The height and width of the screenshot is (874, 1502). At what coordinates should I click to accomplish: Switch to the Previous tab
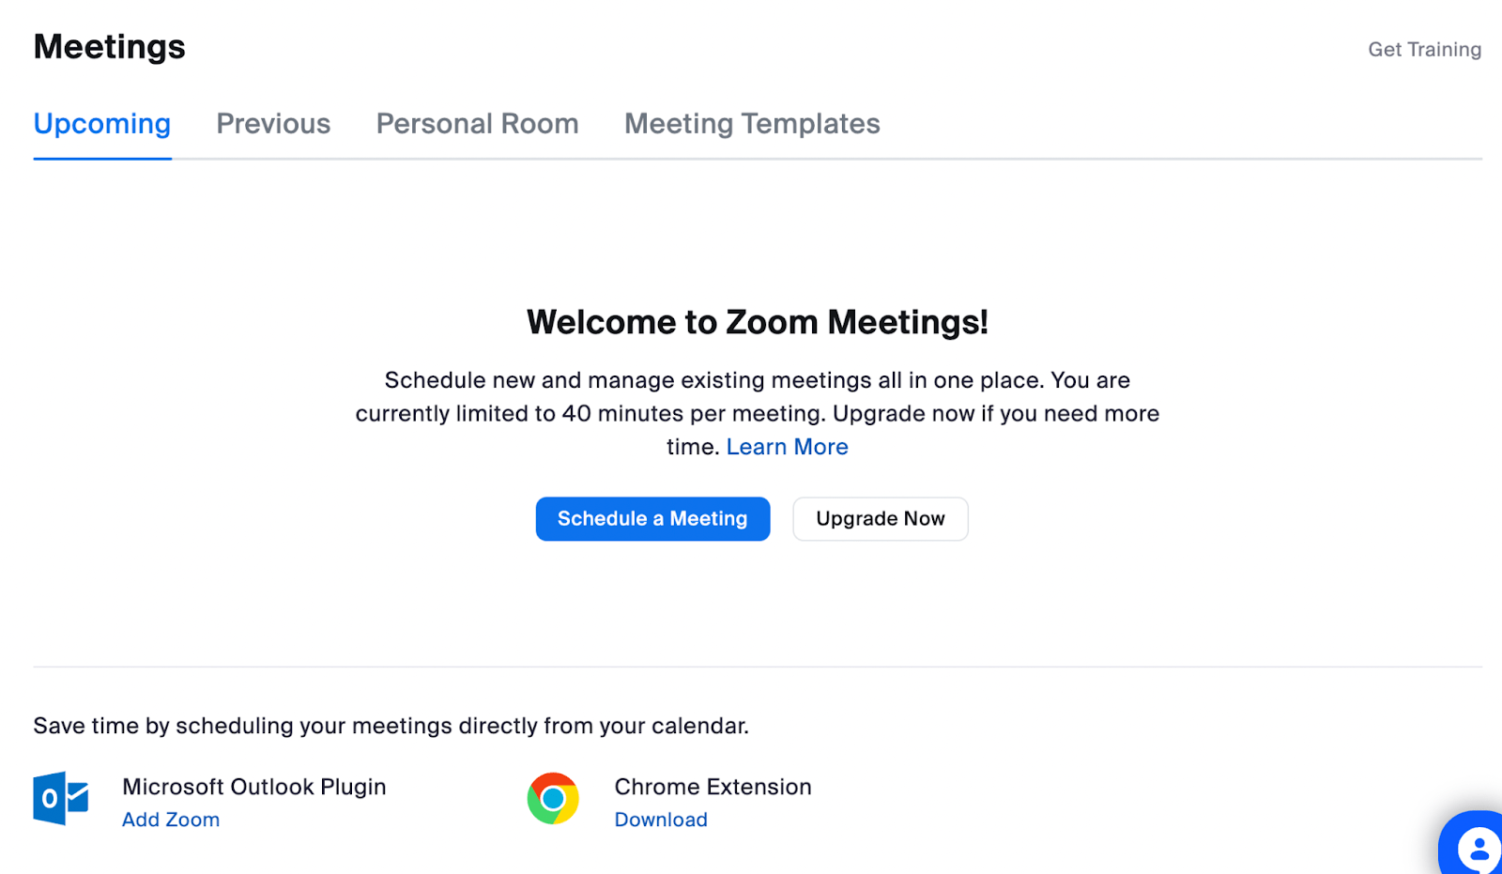pos(273,123)
